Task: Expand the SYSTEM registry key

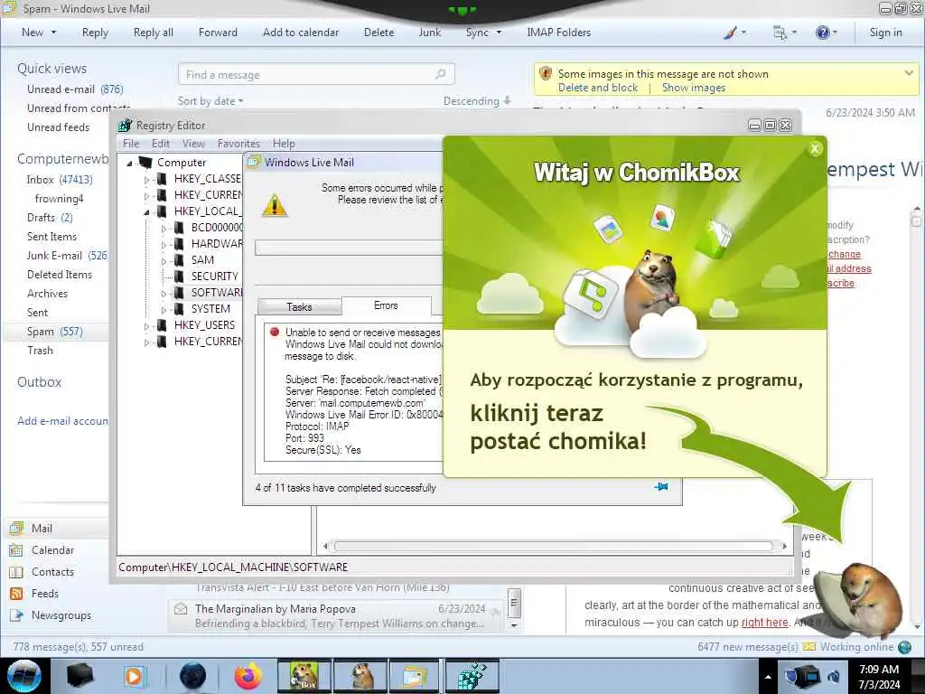Action: [x=164, y=309]
